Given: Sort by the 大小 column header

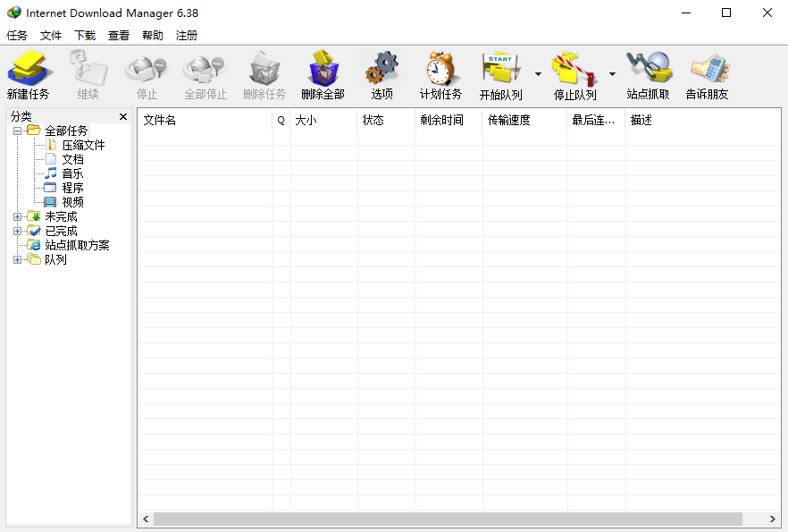Looking at the screenshot, I should [x=324, y=120].
